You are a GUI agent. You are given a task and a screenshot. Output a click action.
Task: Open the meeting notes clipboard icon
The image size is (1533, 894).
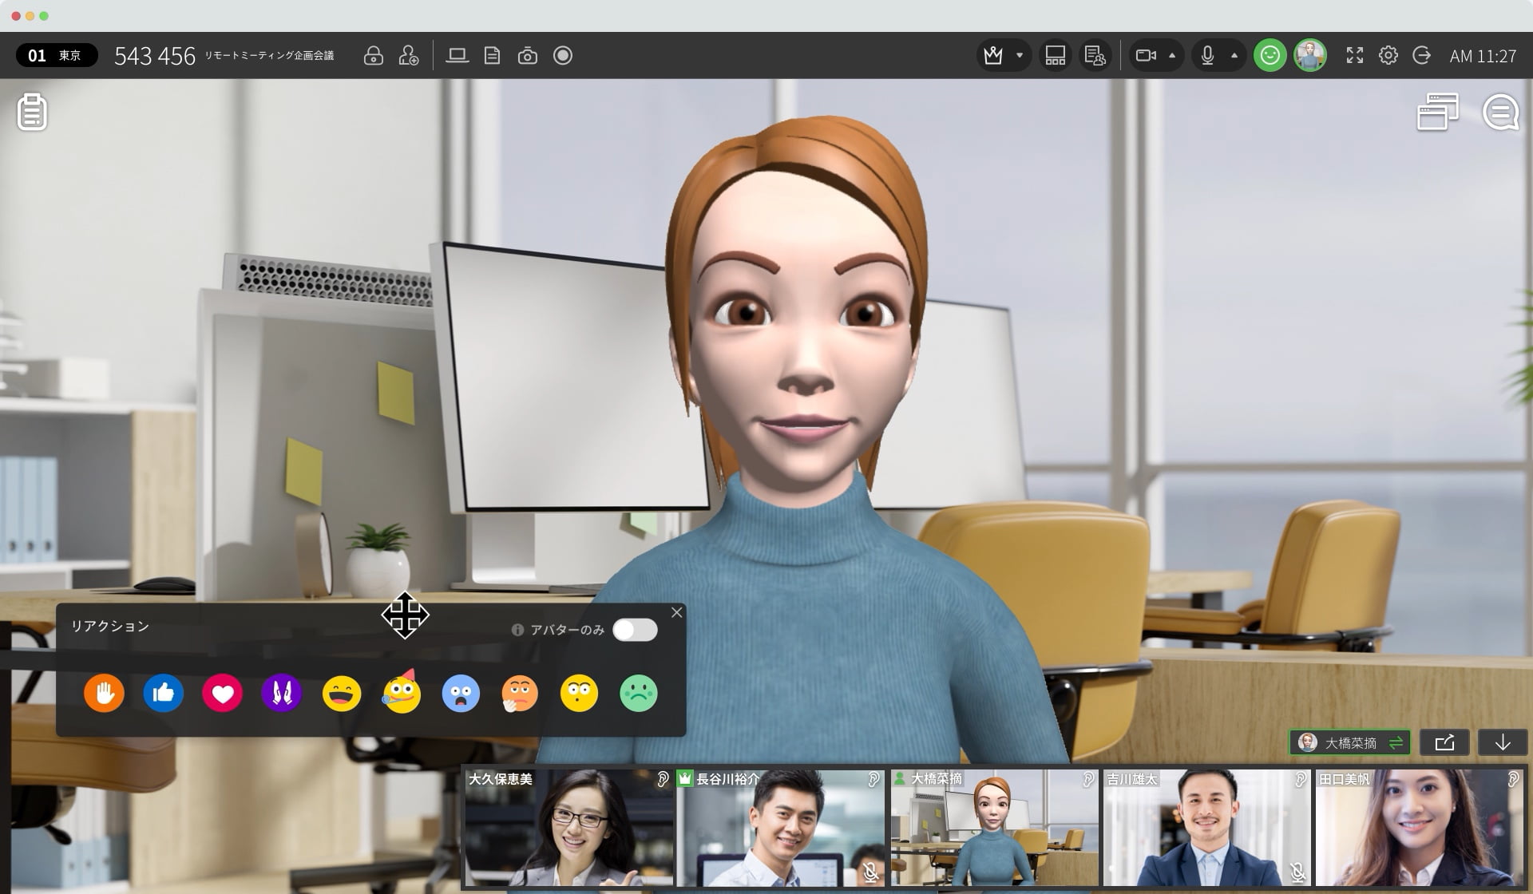pyautogui.click(x=32, y=112)
